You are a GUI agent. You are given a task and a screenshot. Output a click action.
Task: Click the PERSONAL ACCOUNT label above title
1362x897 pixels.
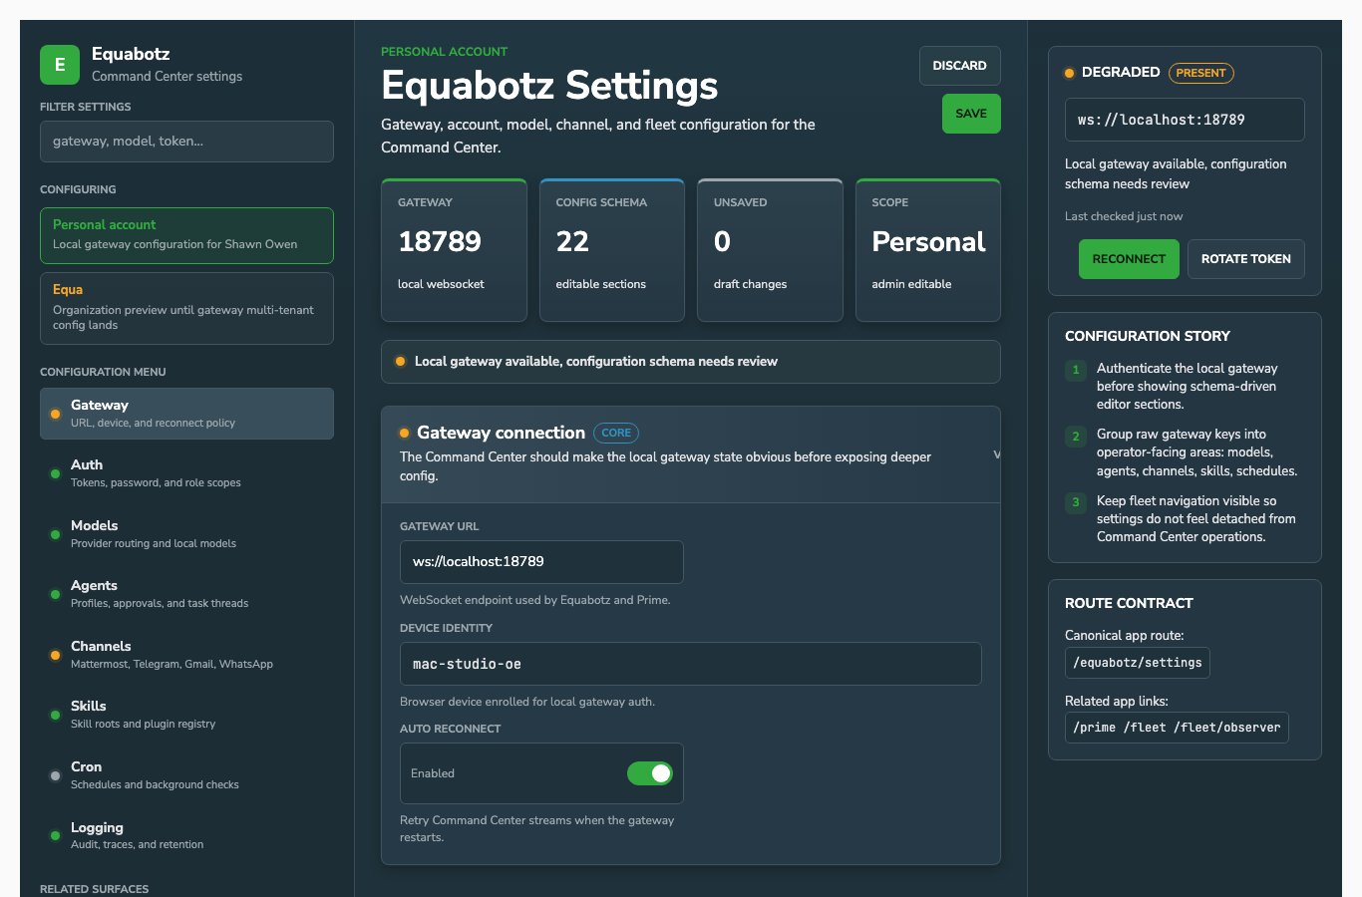click(x=444, y=52)
